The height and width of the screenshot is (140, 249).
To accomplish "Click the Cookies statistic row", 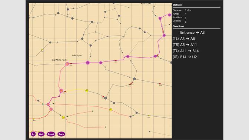I will (179, 21).
